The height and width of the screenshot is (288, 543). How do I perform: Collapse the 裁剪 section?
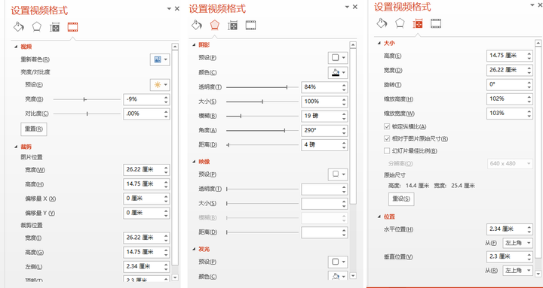pos(16,147)
